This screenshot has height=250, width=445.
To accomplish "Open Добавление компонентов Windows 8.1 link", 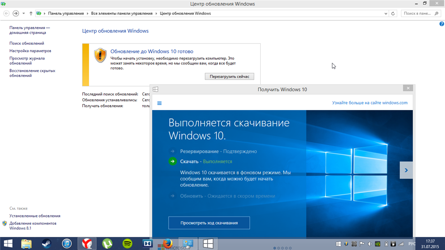I will (33, 226).
